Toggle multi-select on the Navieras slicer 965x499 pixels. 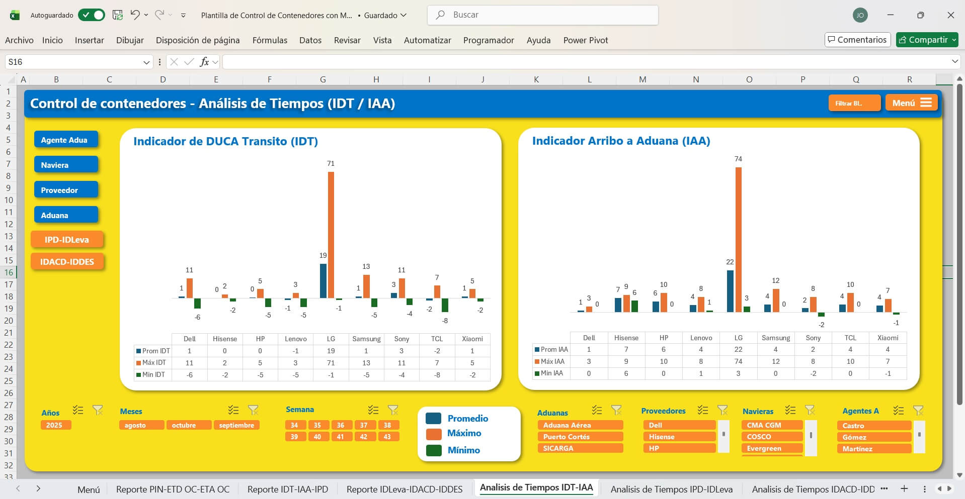[x=790, y=410]
